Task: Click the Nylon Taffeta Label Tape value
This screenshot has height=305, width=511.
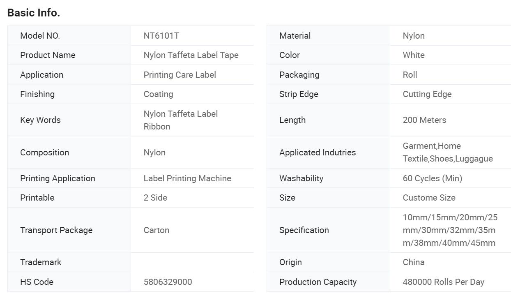Action: click(x=191, y=55)
